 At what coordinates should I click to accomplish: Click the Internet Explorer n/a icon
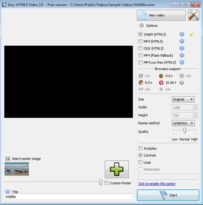point(141,76)
